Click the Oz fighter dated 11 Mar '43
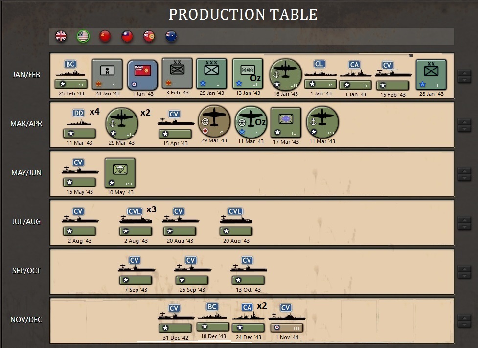 click(251, 122)
